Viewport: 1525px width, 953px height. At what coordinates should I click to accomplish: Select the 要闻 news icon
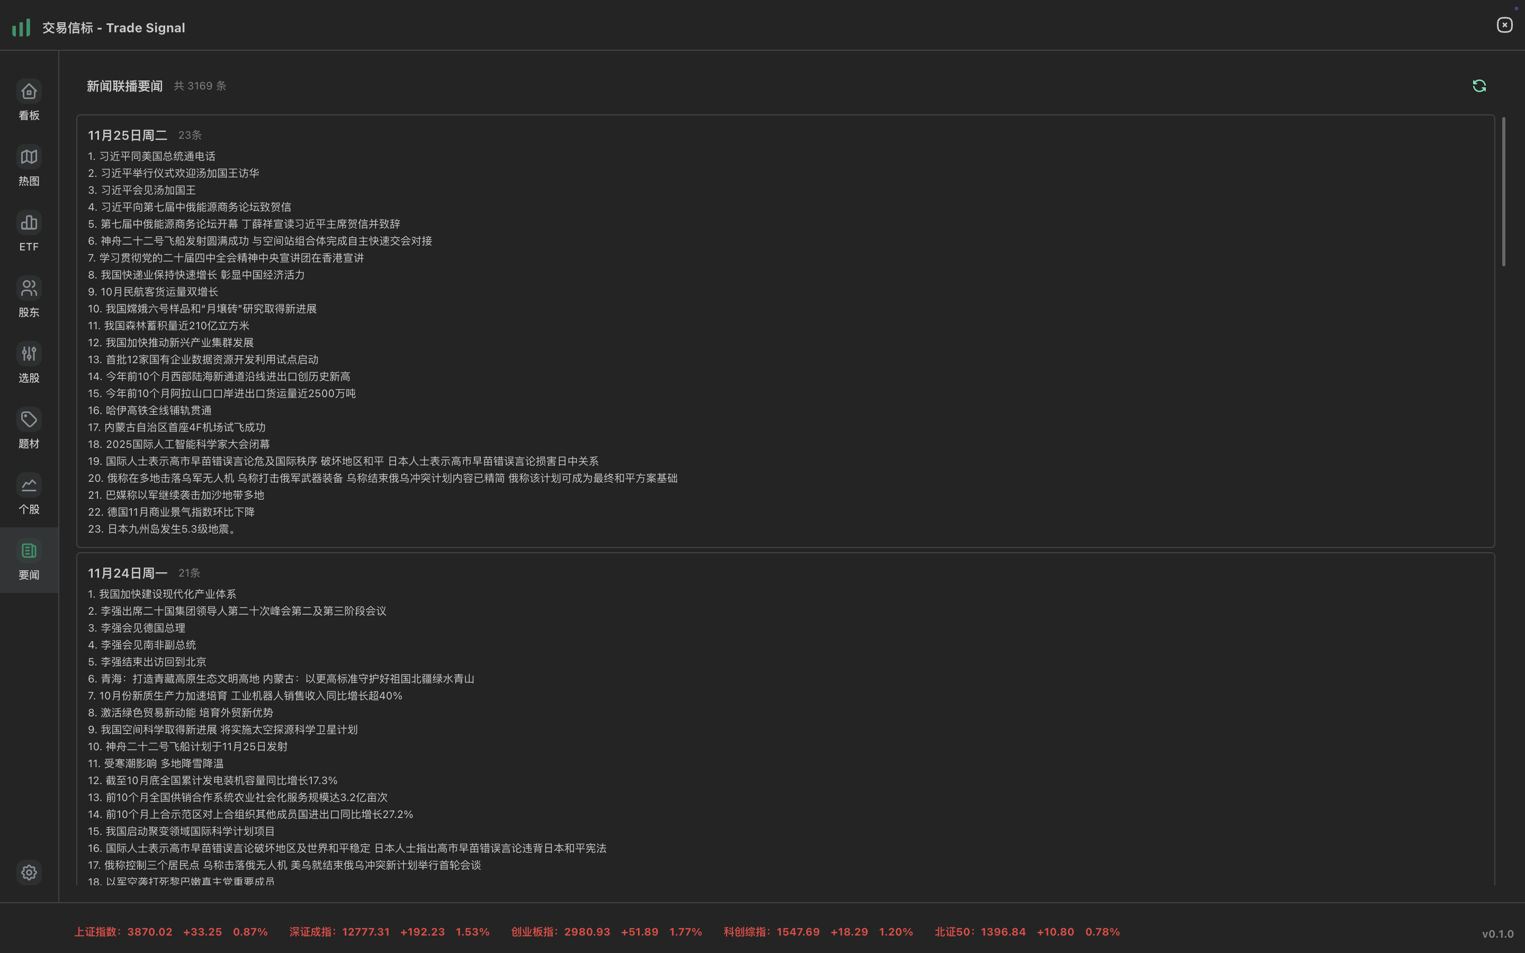pyautogui.click(x=29, y=551)
